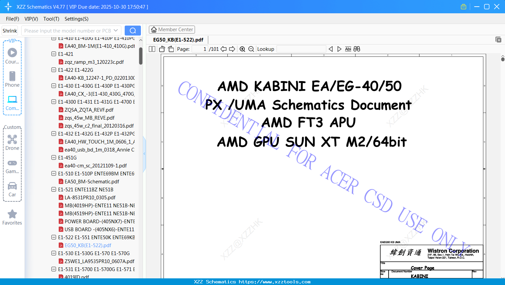Open the Drone category
This screenshot has width=505, height=285.
tap(12, 142)
